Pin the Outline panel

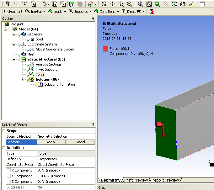click(x=94, y=18)
